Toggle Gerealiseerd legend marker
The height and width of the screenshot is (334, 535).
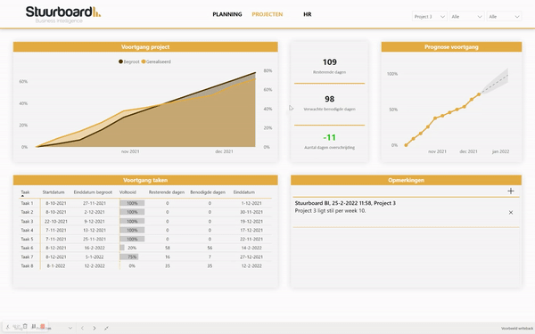tap(144, 61)
